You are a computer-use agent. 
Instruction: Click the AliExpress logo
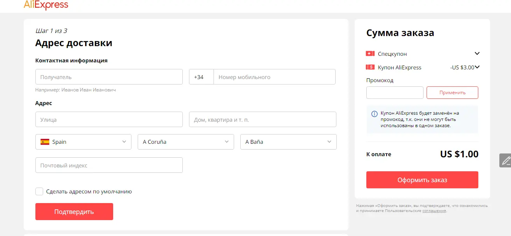coord(46,5)
